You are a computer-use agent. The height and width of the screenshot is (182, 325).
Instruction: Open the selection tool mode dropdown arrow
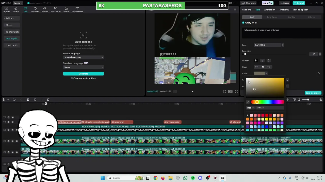click(x=8, y=100)
